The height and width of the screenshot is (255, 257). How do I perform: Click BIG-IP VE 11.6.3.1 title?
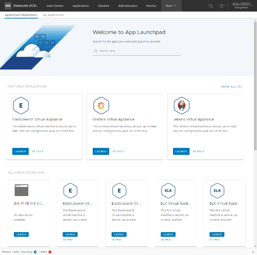point(29,203)
